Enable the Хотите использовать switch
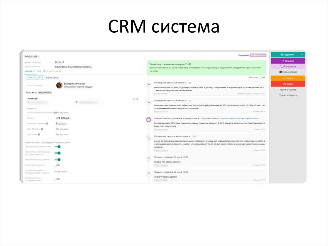 [57, 165]
